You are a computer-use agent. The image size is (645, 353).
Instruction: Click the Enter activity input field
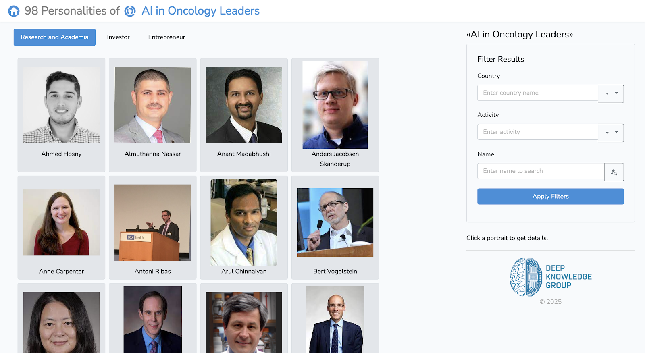click(537, 132)
